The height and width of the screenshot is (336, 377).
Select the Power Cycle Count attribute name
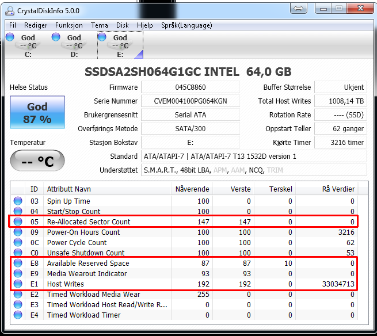pyautogui.click(x=77, y=242)
